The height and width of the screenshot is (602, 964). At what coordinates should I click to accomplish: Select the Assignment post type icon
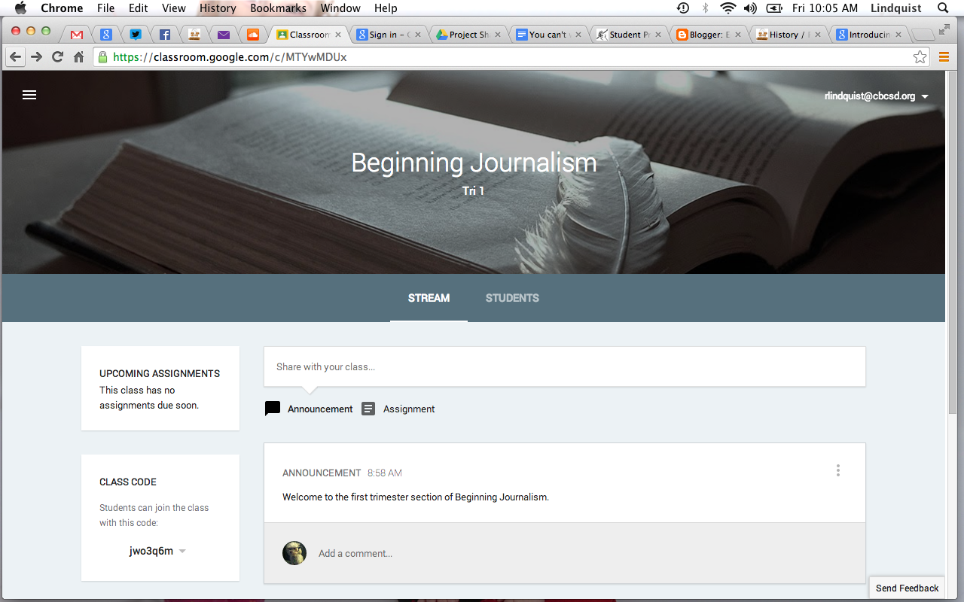pyautogui.click(x=368, y=409)
